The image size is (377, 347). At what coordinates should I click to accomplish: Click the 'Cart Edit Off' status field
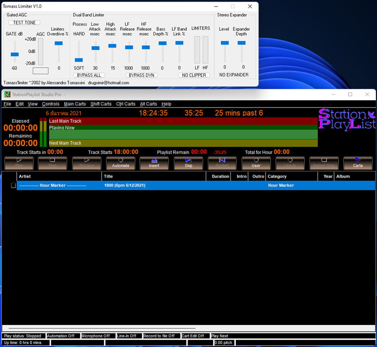(x=195, y=336)
